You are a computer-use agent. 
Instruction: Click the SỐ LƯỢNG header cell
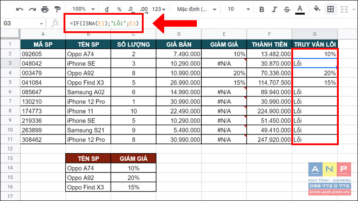[133, 44]
